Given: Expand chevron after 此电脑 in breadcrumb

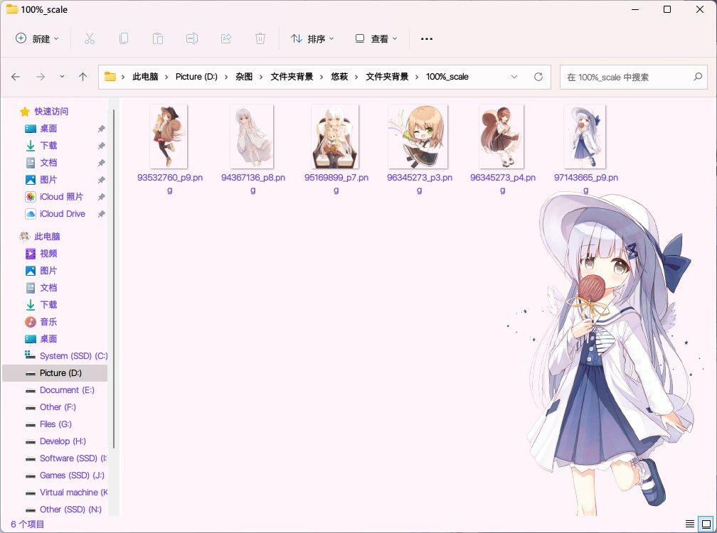Looking at the screenshot, I should pos(167,77).
